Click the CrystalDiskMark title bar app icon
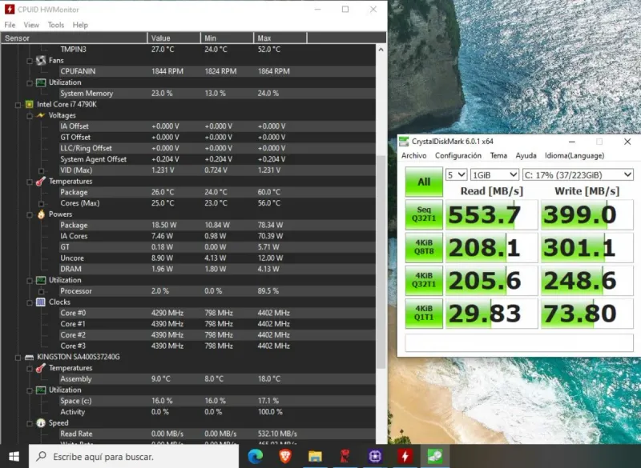This screenshot has height=468, width=641. coord(404,142)
